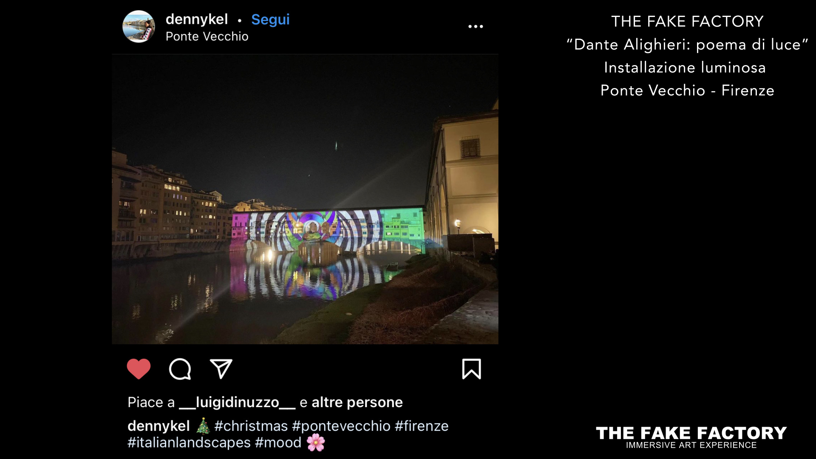816x459 pixels.
Task: Open the dennykel username in the header
Action: [197, 19]
